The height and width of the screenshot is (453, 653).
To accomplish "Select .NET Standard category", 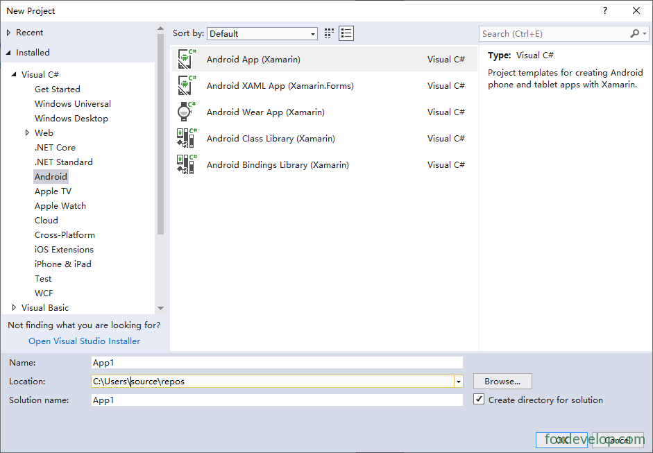I will (64, 162).
